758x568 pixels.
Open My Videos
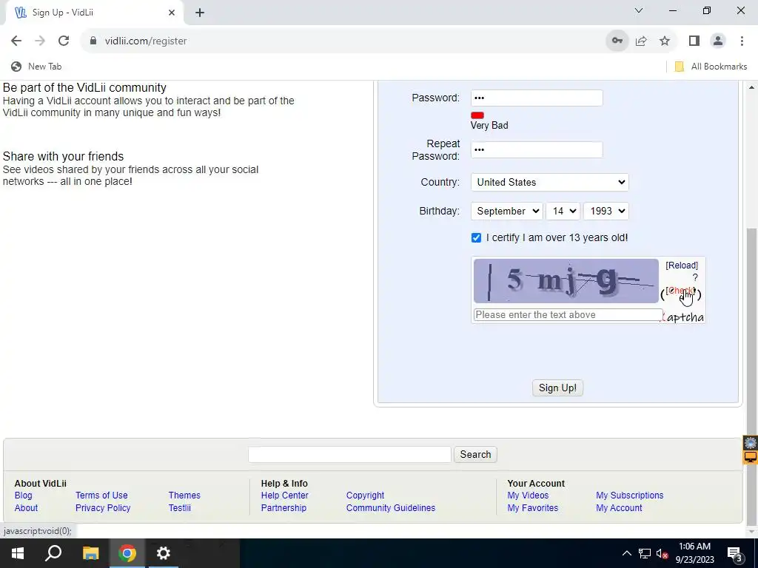[528, 495]
